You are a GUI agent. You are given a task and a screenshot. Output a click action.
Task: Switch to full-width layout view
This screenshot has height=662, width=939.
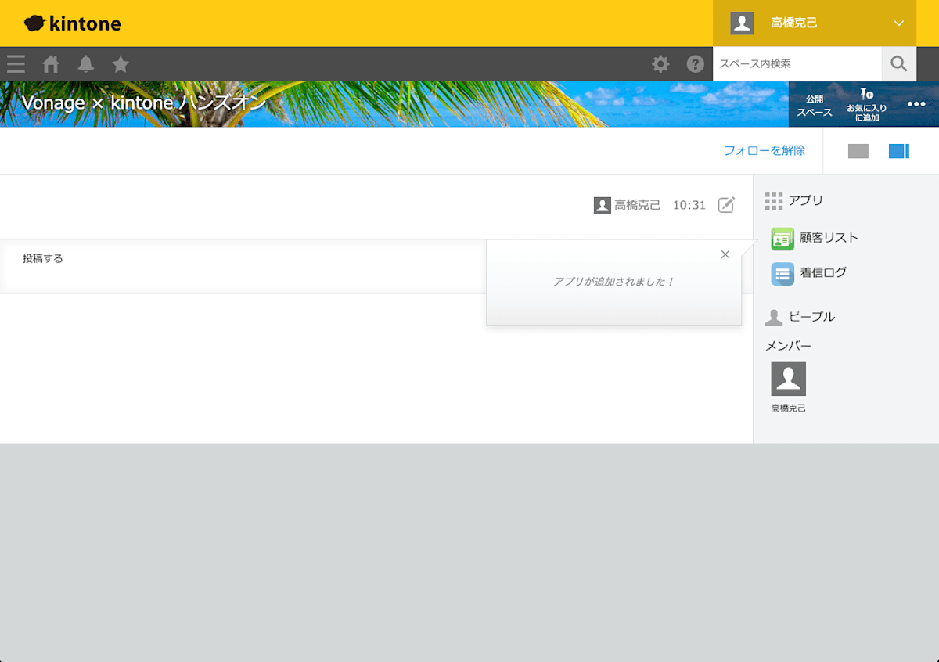(x=858, y=151)
